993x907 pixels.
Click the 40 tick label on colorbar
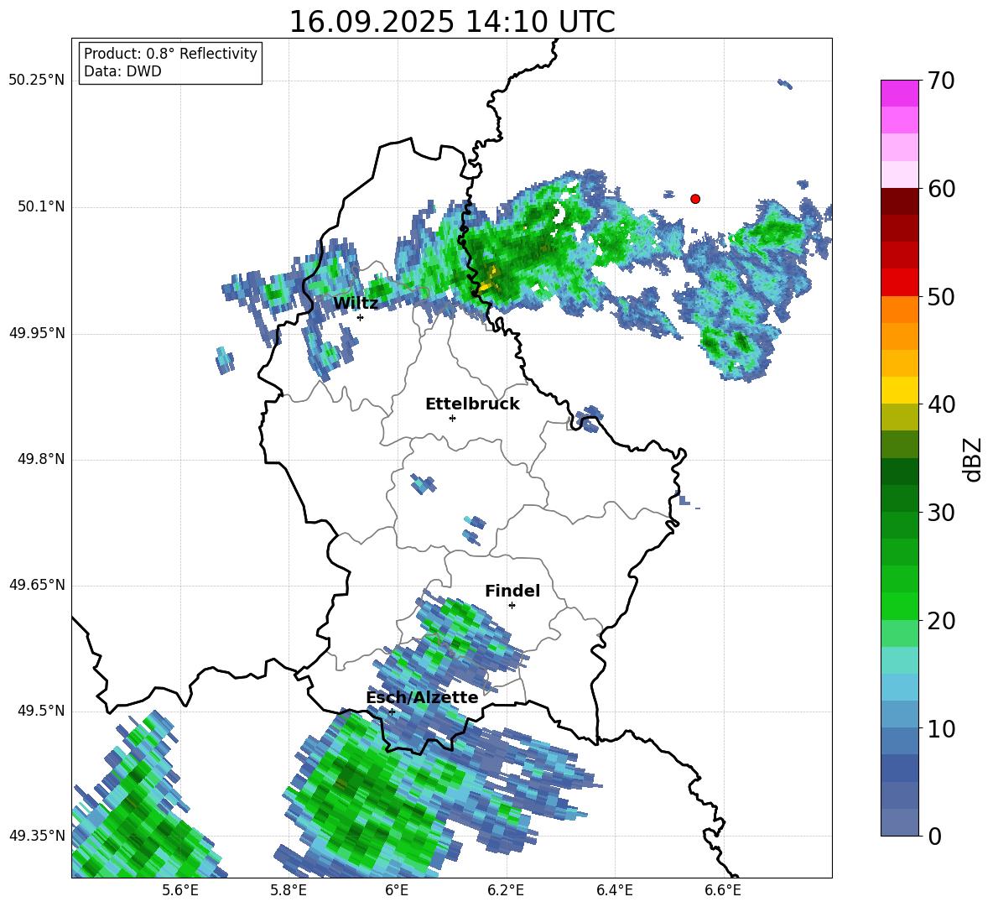click(941, 404)
